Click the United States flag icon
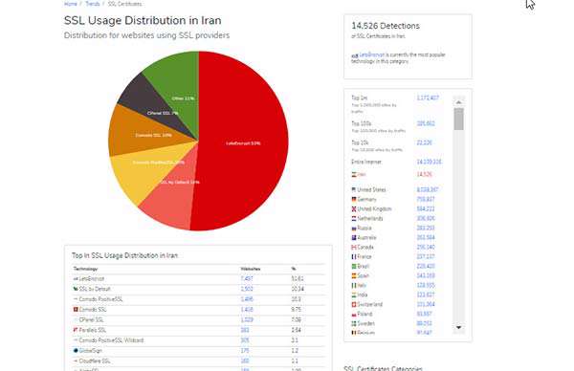Screen dimensions: 574x371 (354, 189)
